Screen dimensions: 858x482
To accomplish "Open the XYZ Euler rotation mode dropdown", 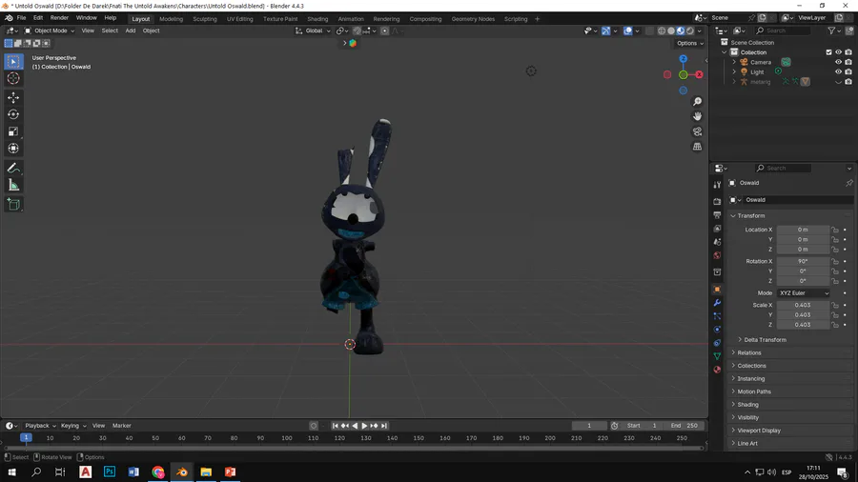I will click(x=804, y=293).
